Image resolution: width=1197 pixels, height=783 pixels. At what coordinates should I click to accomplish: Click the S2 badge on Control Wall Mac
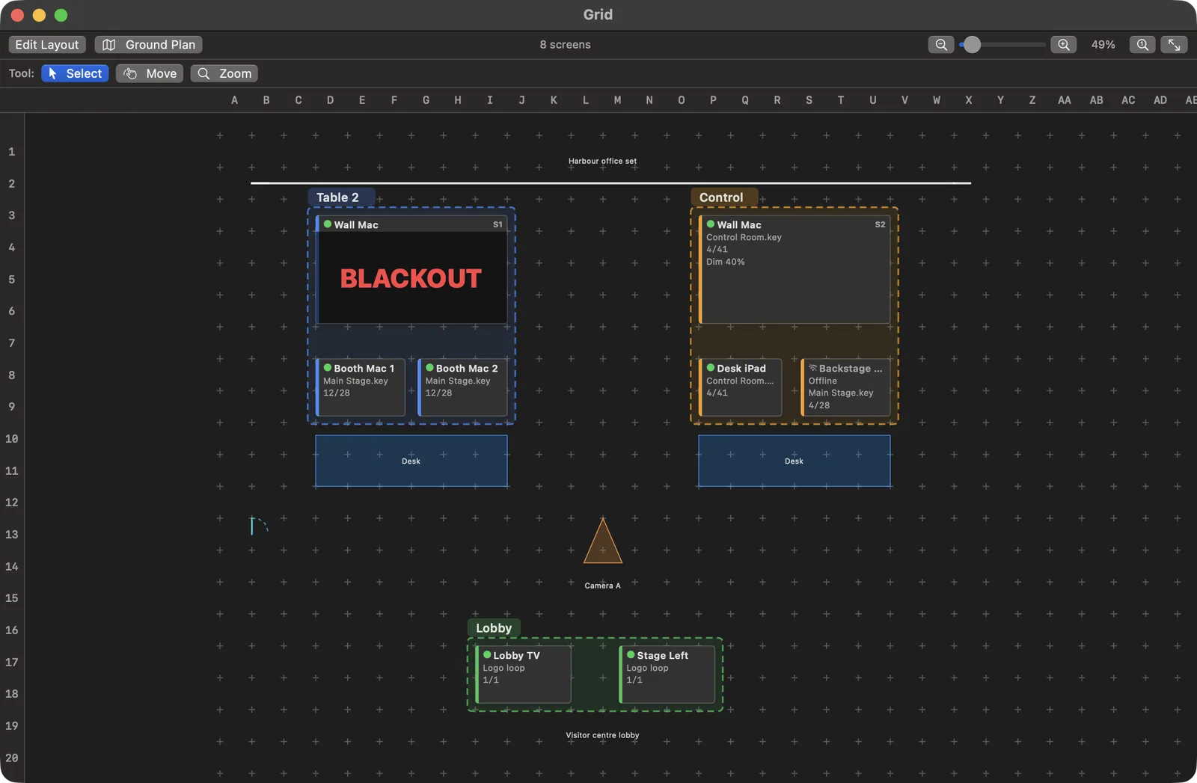coord(880,224)
